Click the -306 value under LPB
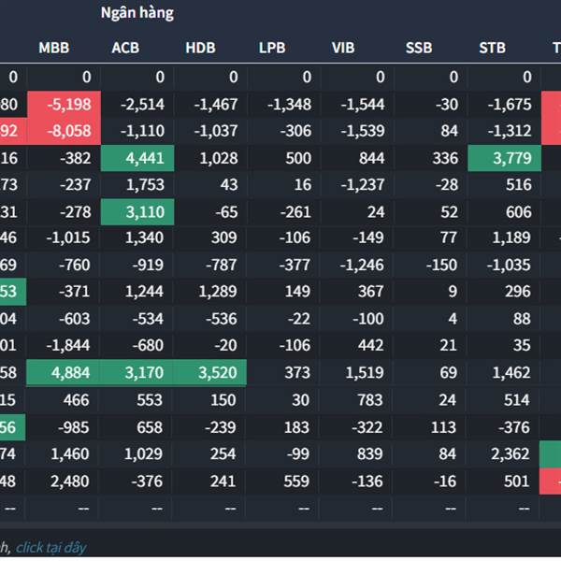The width and height of the screenshot is (561, 561). (x=295, y=131)
